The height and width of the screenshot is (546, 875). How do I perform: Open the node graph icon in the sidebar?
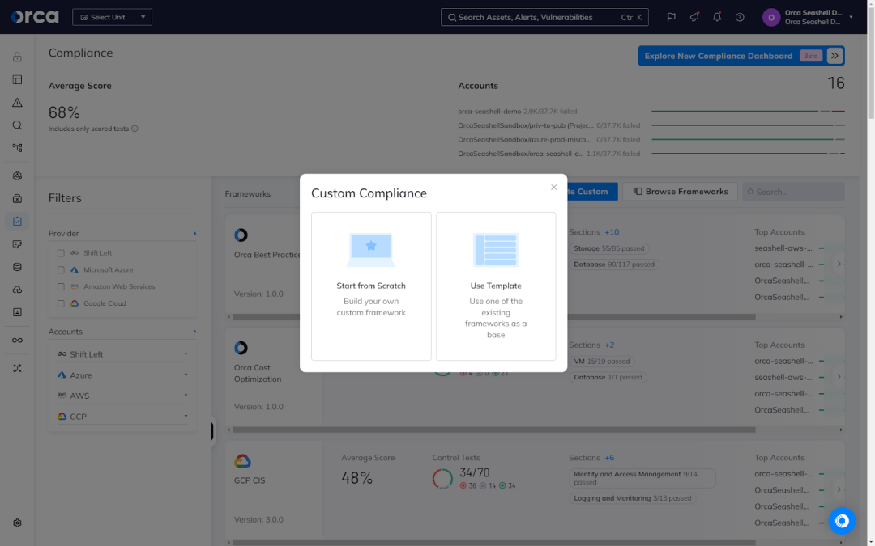click(17, 148)
